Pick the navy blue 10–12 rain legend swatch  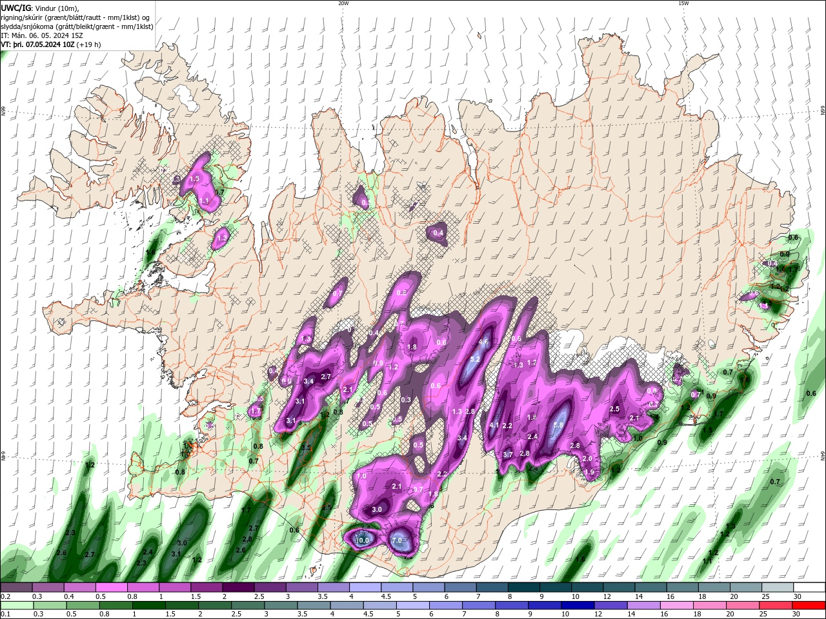tap(576, 605)
